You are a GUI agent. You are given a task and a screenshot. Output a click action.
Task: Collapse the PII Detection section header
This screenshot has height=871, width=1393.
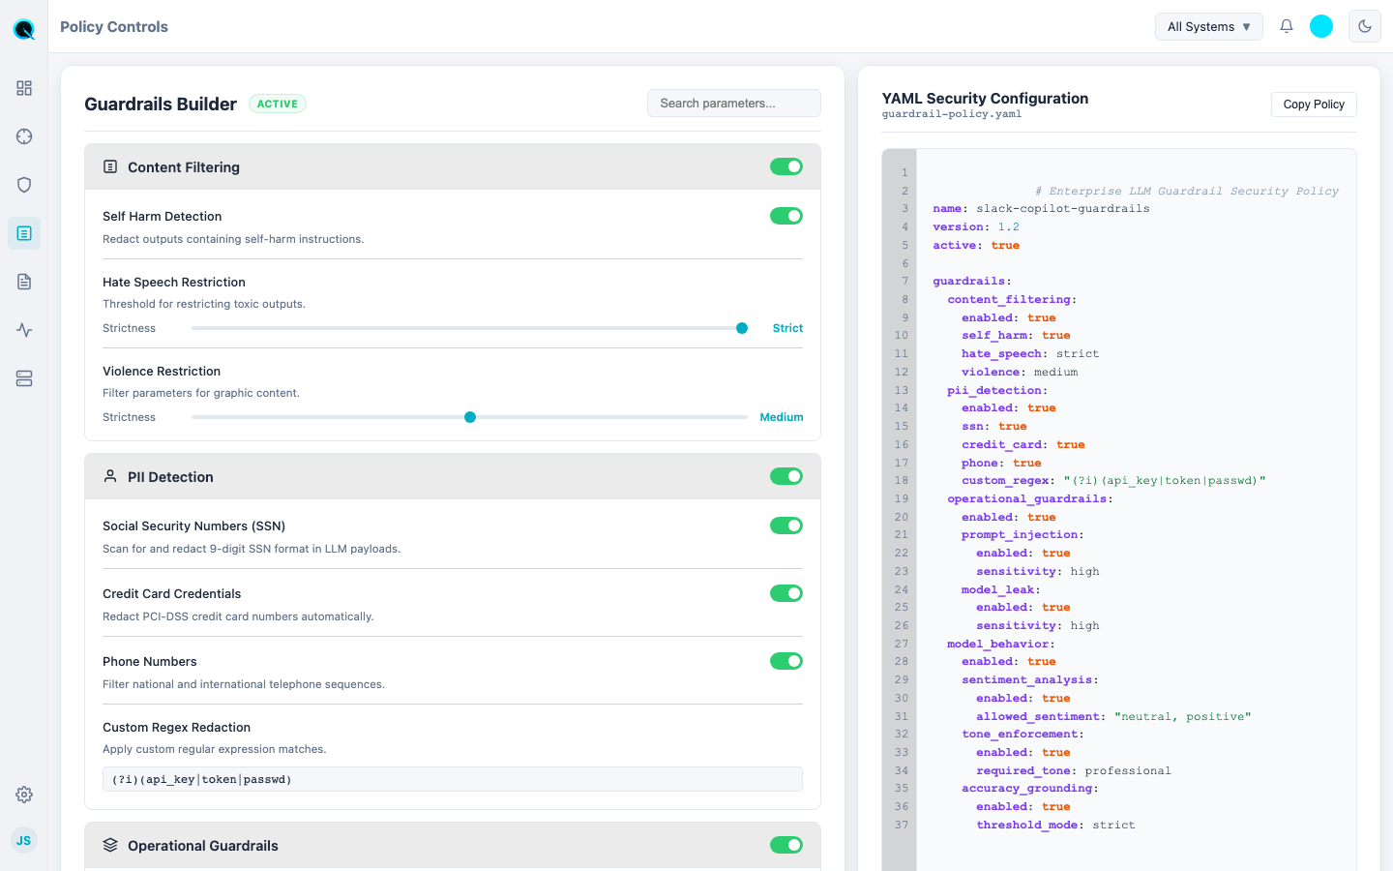tap(453, 476)
